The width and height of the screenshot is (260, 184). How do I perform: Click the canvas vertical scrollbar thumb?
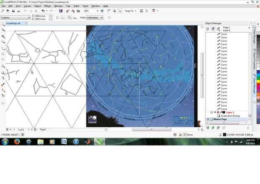click(202, 75)
